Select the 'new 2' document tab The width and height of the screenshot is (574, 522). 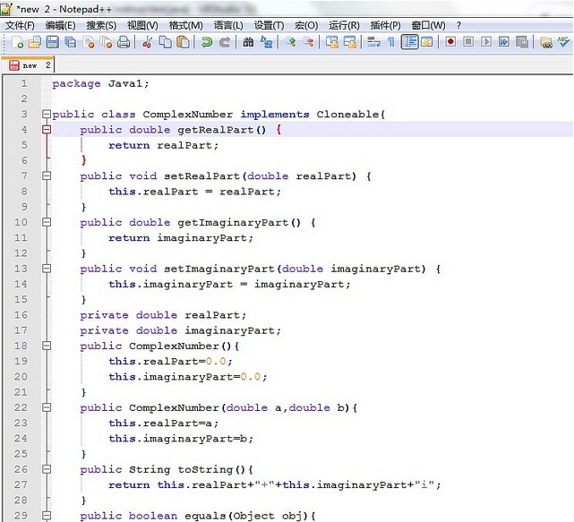[x=28, y=65]
